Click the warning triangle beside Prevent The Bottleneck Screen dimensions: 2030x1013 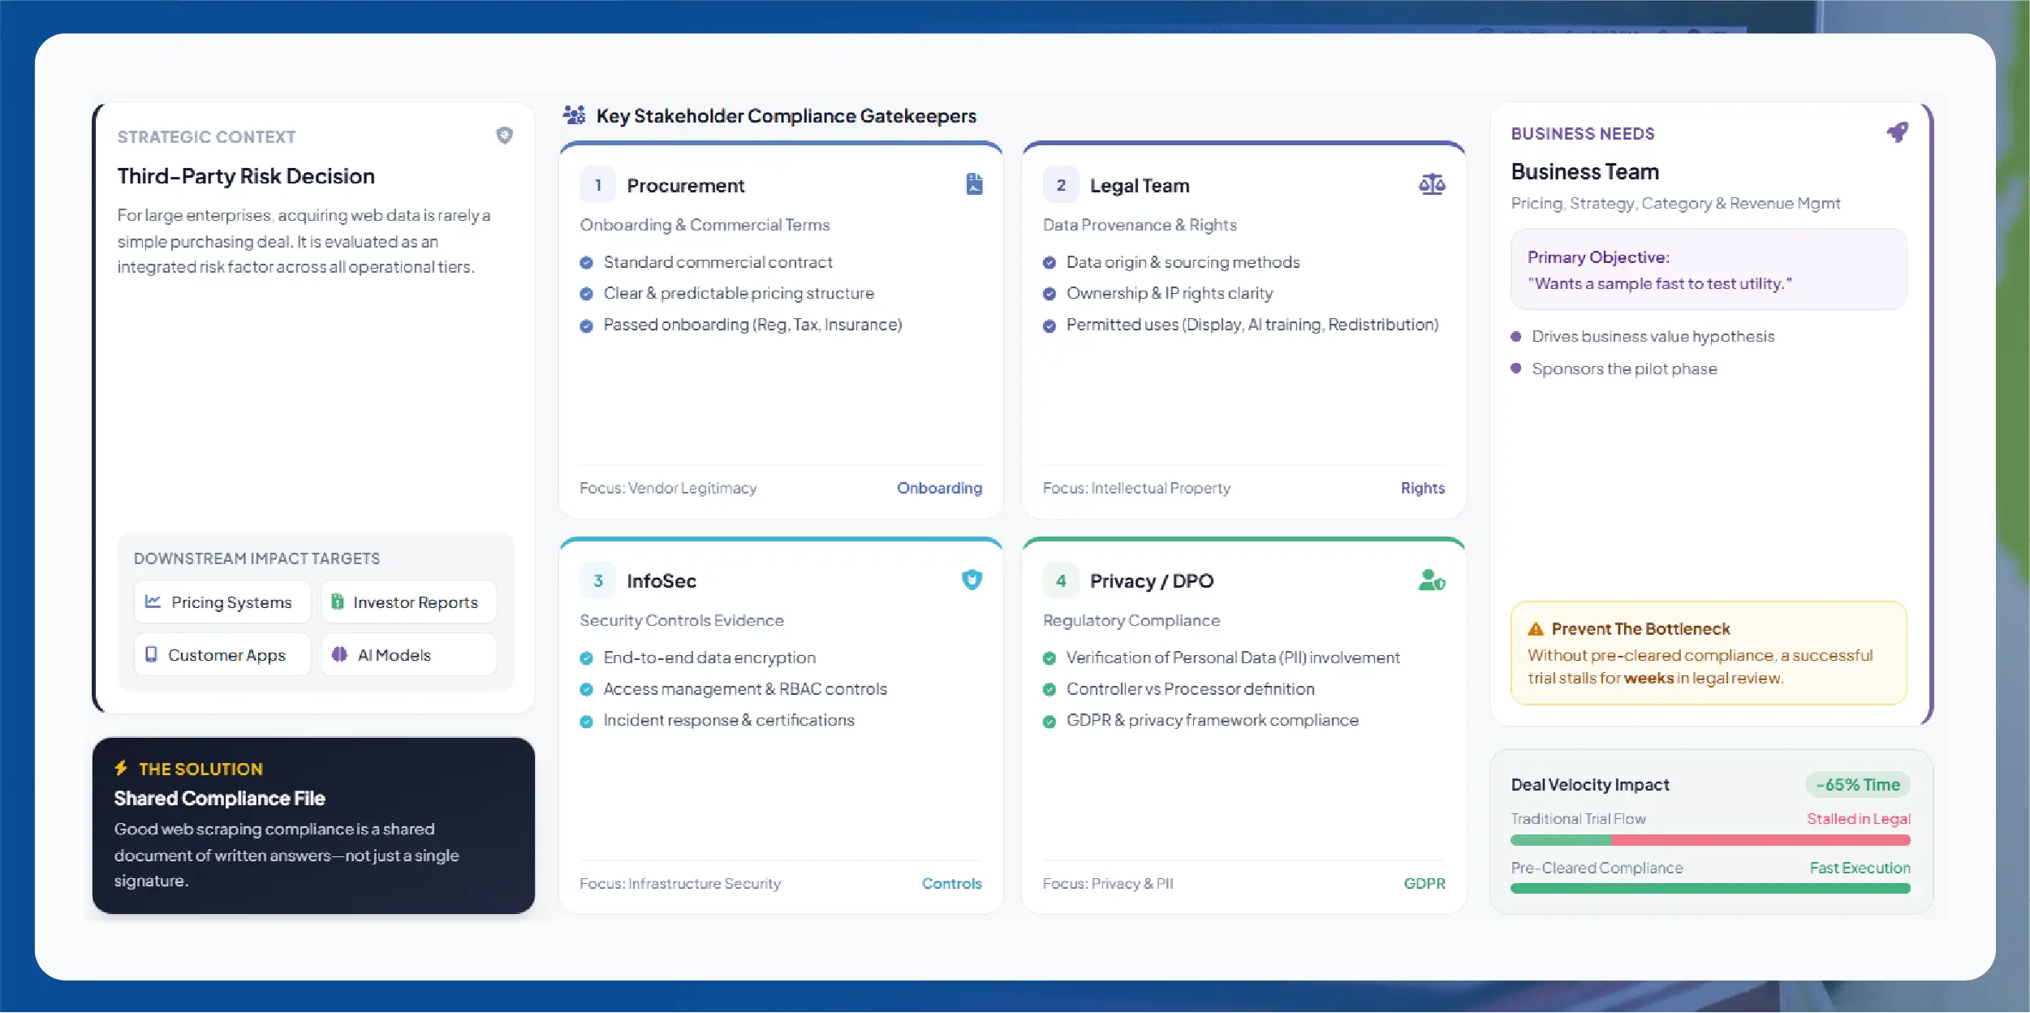pyautogui.click(x=1536, y=629)
